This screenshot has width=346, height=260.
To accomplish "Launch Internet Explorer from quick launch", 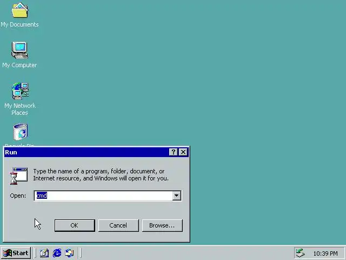I will pos(57,253).
